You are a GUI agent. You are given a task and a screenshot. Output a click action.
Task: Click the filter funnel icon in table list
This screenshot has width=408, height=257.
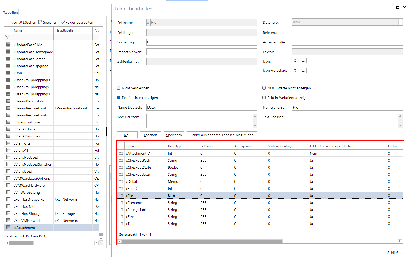(x=8, y=37)
